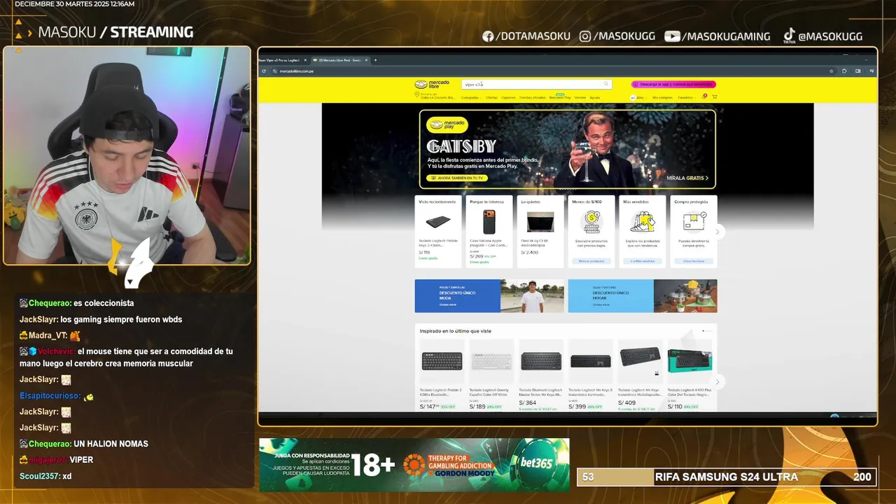Screen dimensions: 896x504
Task: Click the Menos de S/100 coins icon
Action: click(x=592, y=220)
